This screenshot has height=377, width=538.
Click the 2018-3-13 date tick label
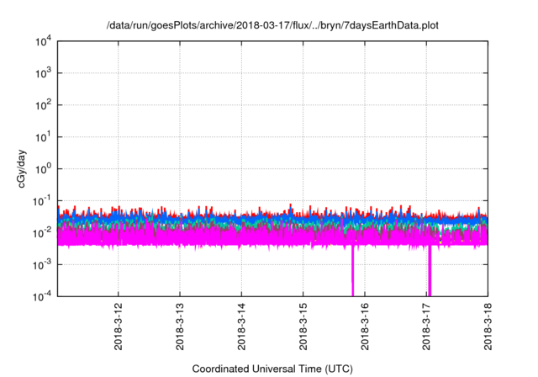(x=180, y=327)
